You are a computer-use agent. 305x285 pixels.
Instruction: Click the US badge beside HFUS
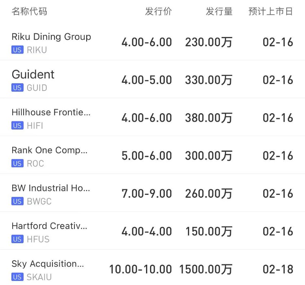coord(17,239)
